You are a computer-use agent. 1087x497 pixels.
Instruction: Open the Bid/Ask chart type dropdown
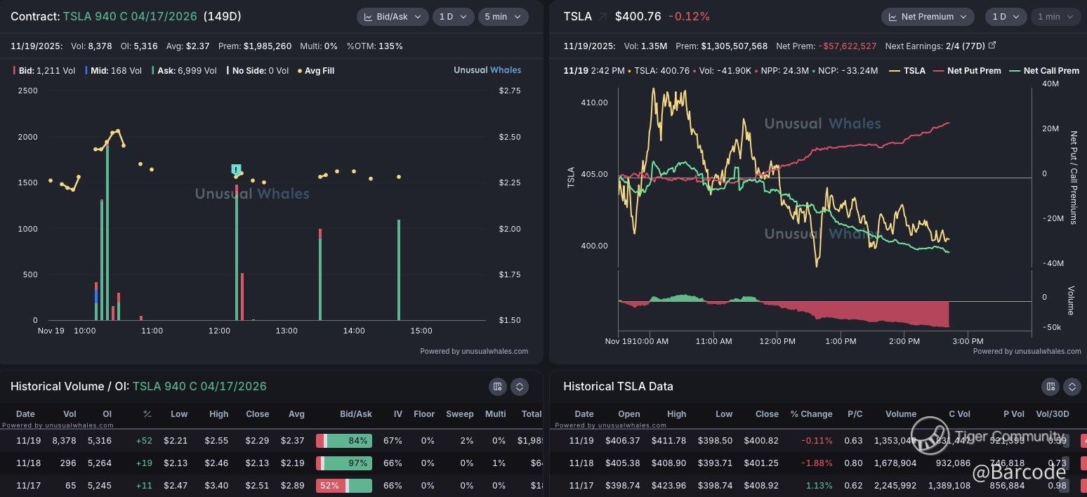point(392,16)
